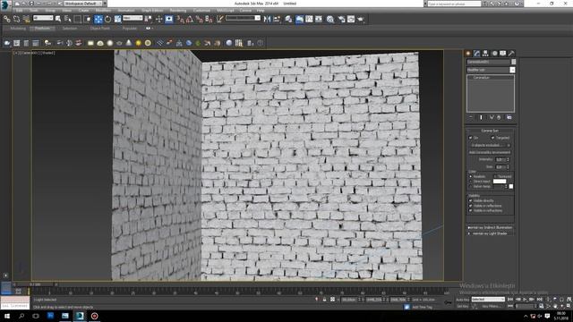This screenshot has width=573, height=322.
Task: Open the Graph Editors menu
Action: click(152, 10)
